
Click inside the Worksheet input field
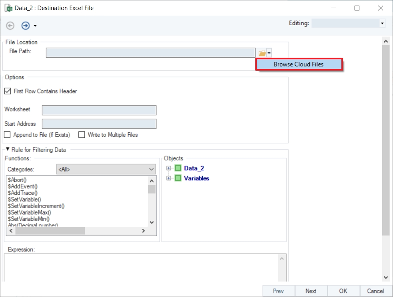pos(99,110)
